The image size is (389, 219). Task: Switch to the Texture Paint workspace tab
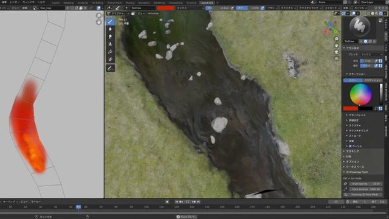pyautogui.click(x=114, y=2)
